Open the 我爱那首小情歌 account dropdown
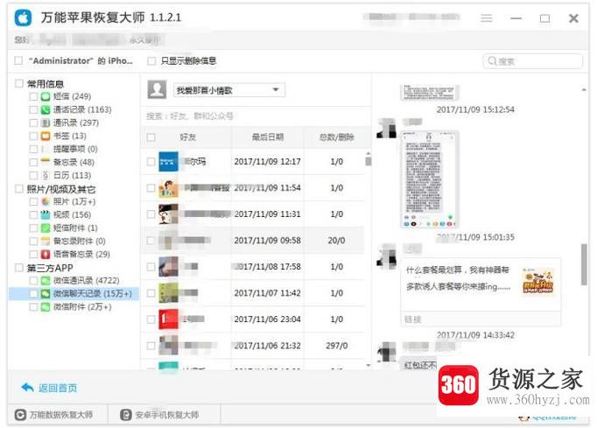The width and height of the screenshot is (597, 428). click(x=229, y=90)
